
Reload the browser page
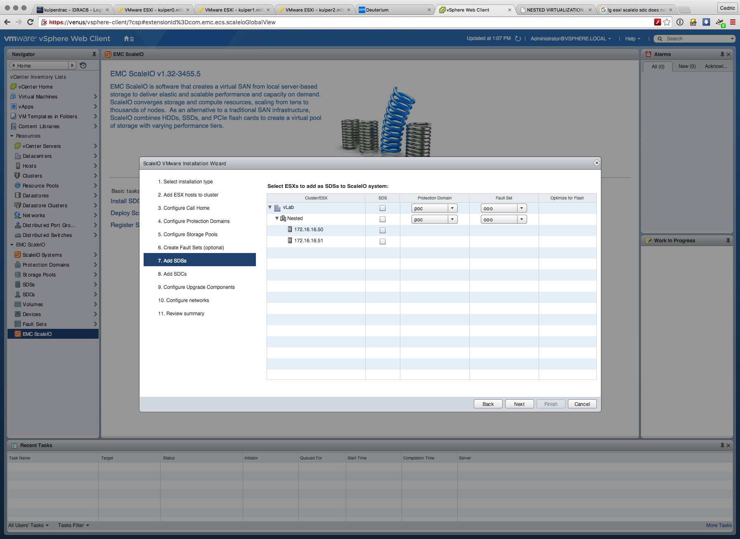coord(30,22)
